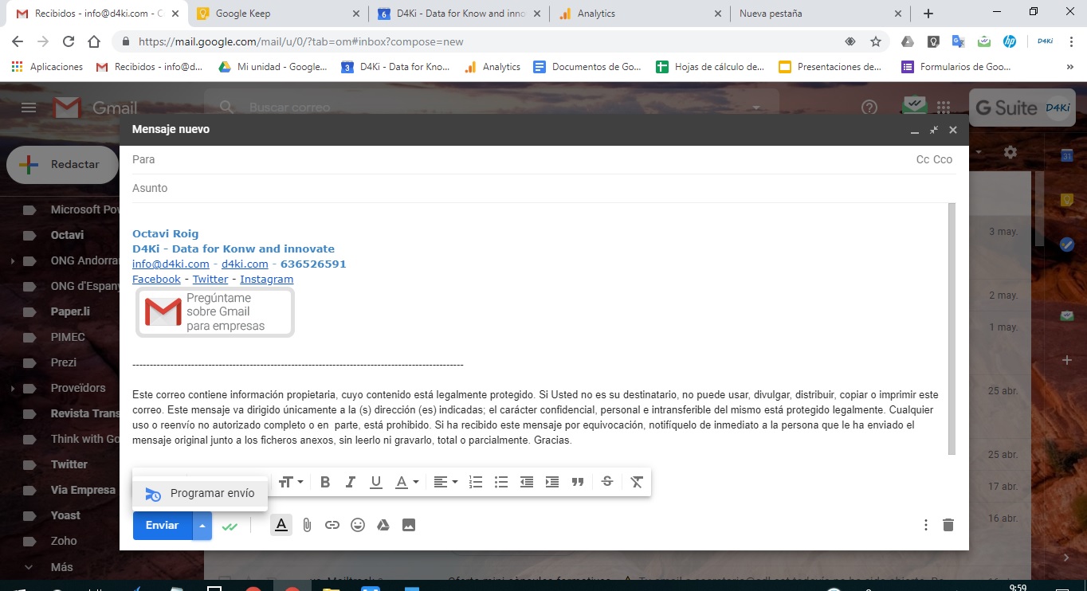Open the Instagram link in the signature
The image size is (1087, 591).
267,279
